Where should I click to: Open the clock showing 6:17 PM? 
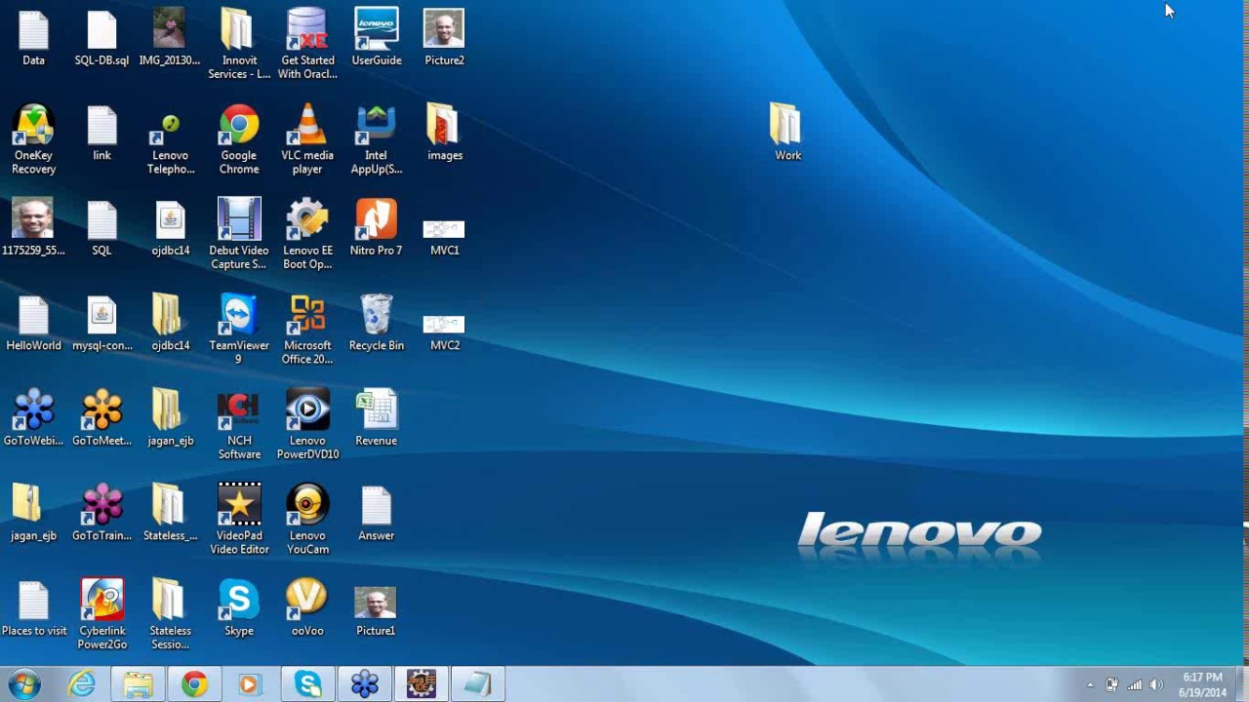click(1202, 684)
